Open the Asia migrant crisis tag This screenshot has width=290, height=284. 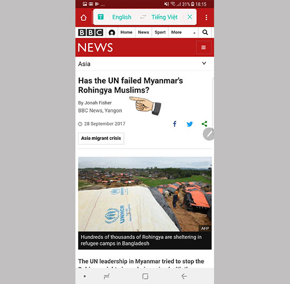click(101, 138)
